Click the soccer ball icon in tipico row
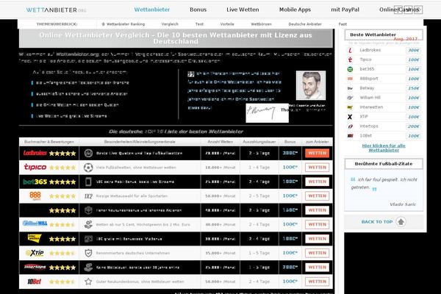The width and height of the screenshot is (441, 294). click(x=88, y=168)
